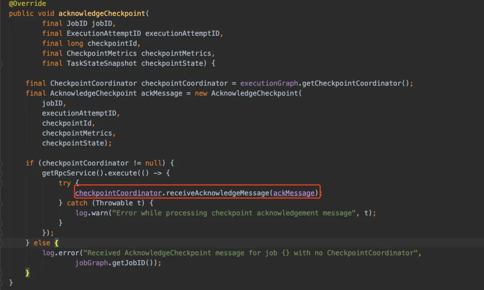The height and width of the screenshot is (290, 484).
Task: Click the JobID type in the parameter list
Action: 77,23
